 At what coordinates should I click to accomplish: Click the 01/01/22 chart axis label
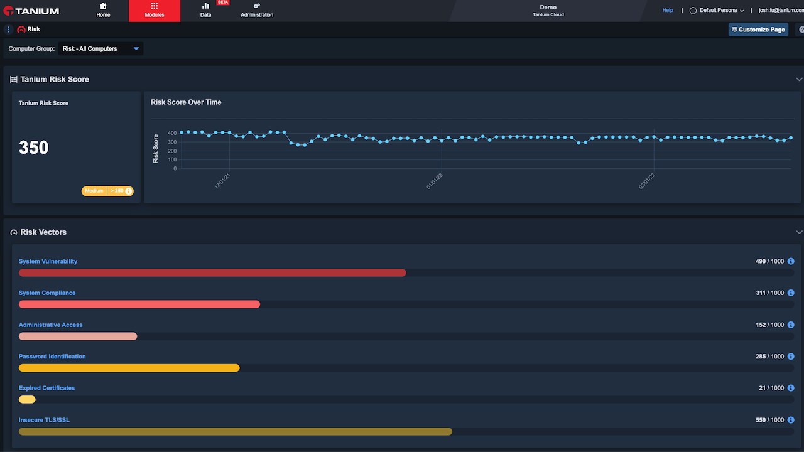click(x=435, y=181)
